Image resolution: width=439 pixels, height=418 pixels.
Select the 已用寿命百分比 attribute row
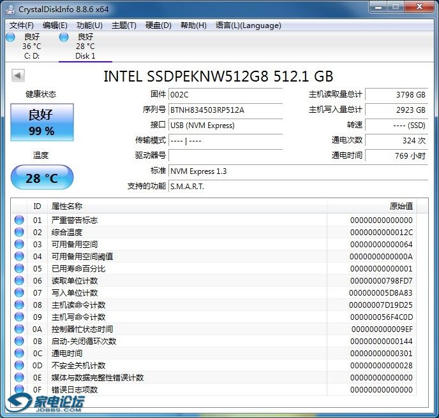coord(214,268)
